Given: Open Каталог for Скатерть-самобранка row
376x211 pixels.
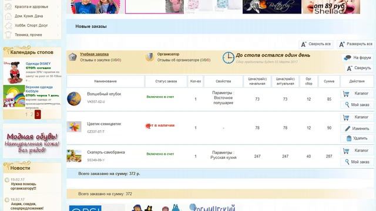Looking at the screenshot, I should click(x=357, y=151).
